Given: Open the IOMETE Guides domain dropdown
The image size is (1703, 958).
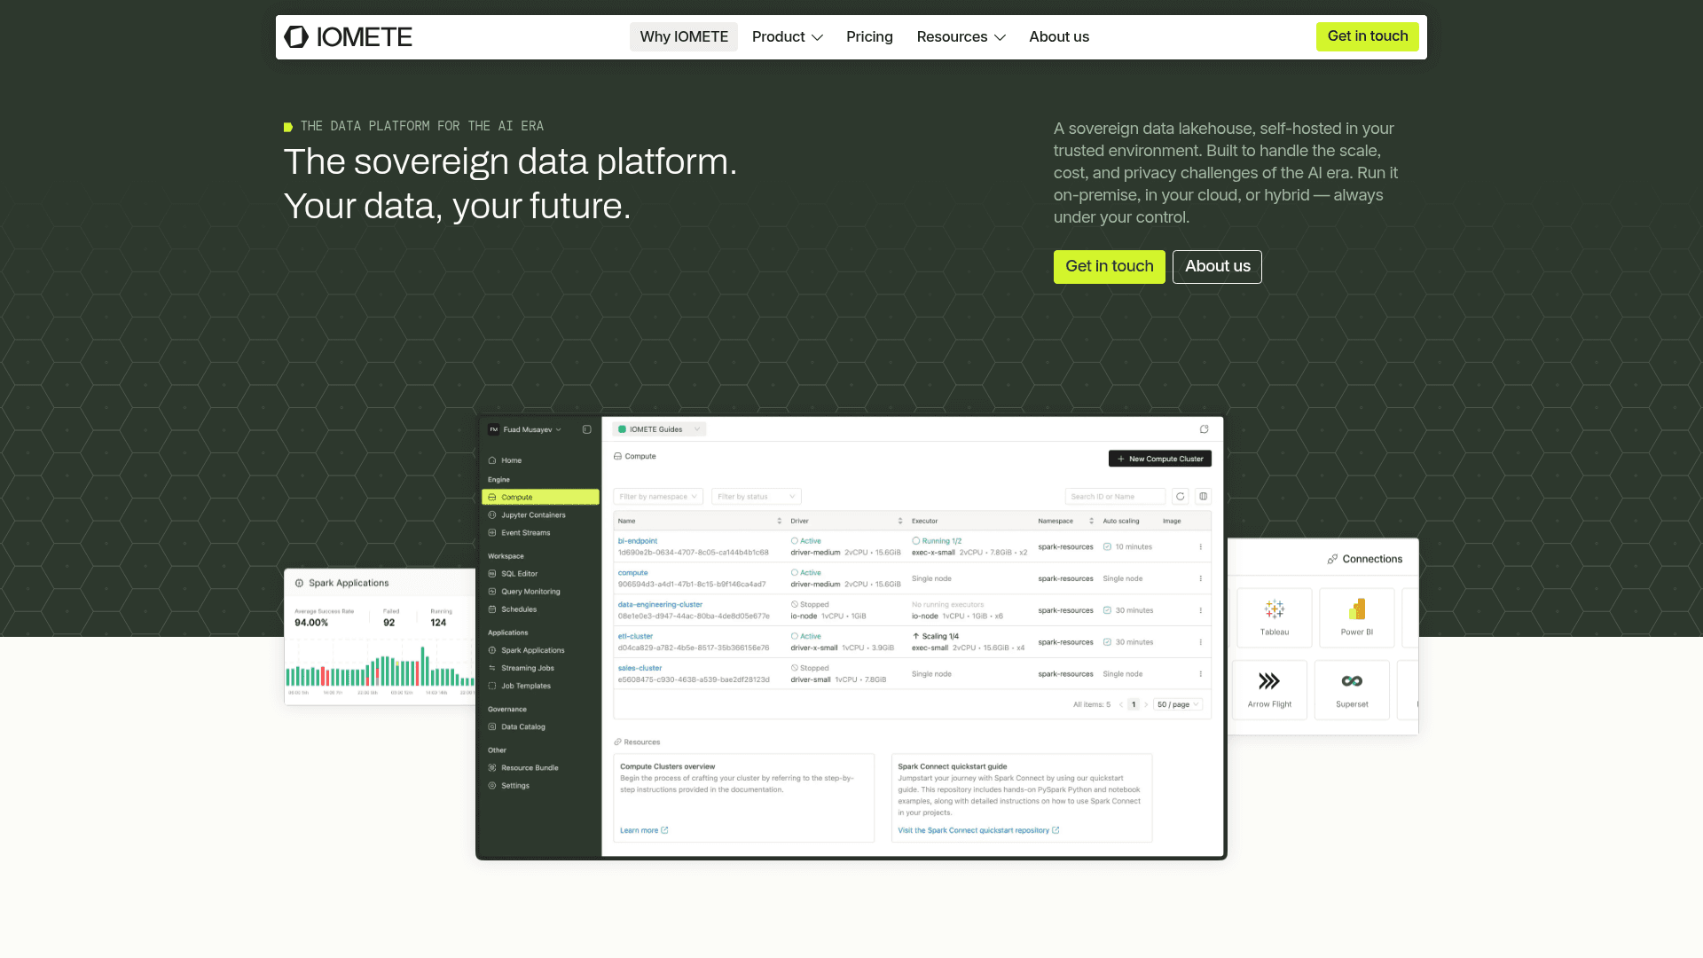Looking at the screenshot, I should 659,429.
